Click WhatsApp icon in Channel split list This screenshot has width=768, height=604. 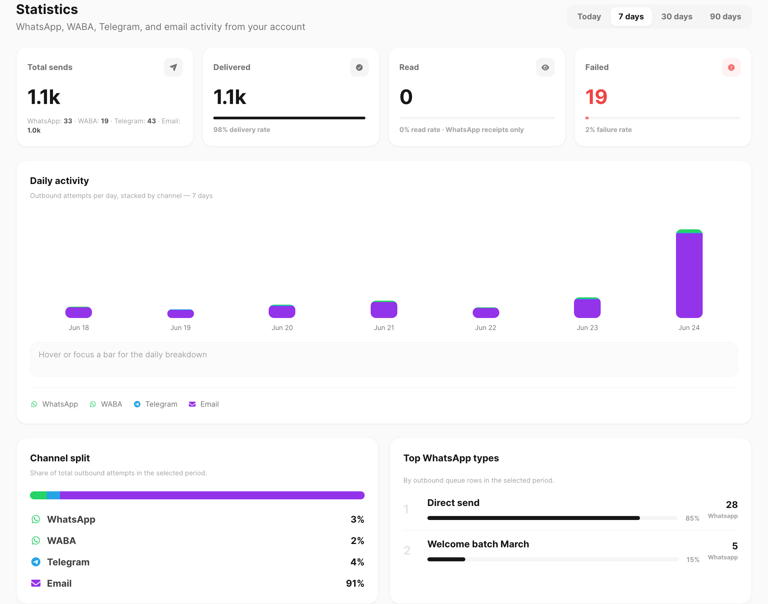coord(36,519)
